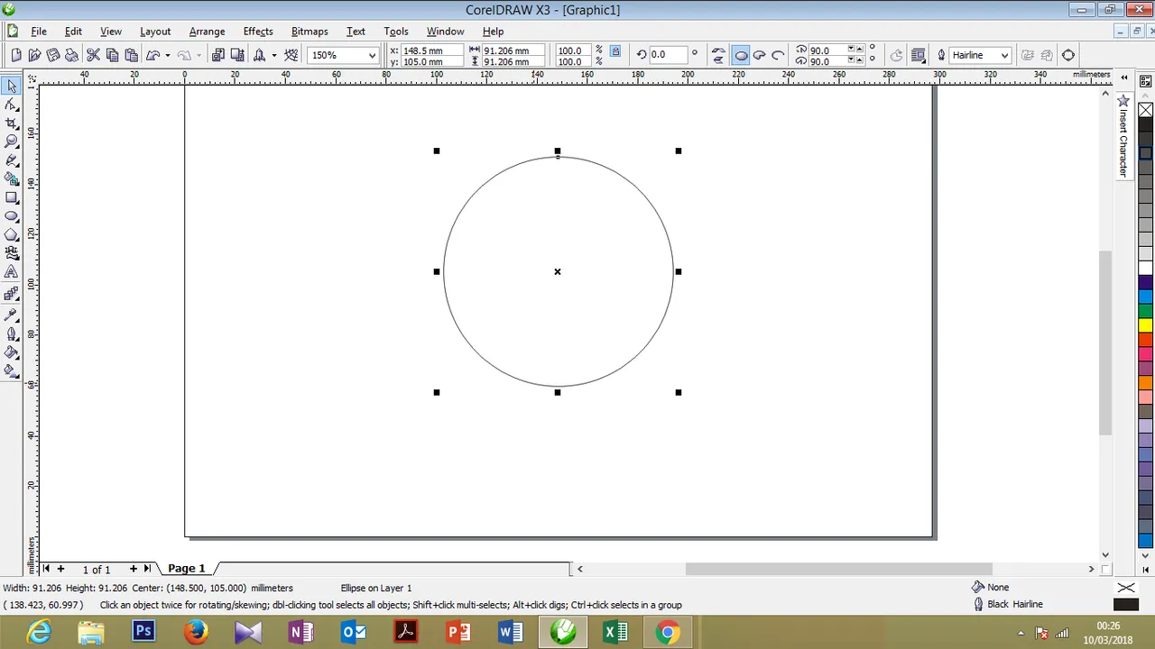Open Photoshop from the taskbar
The image size is (1155, 649).
point(143,632)
